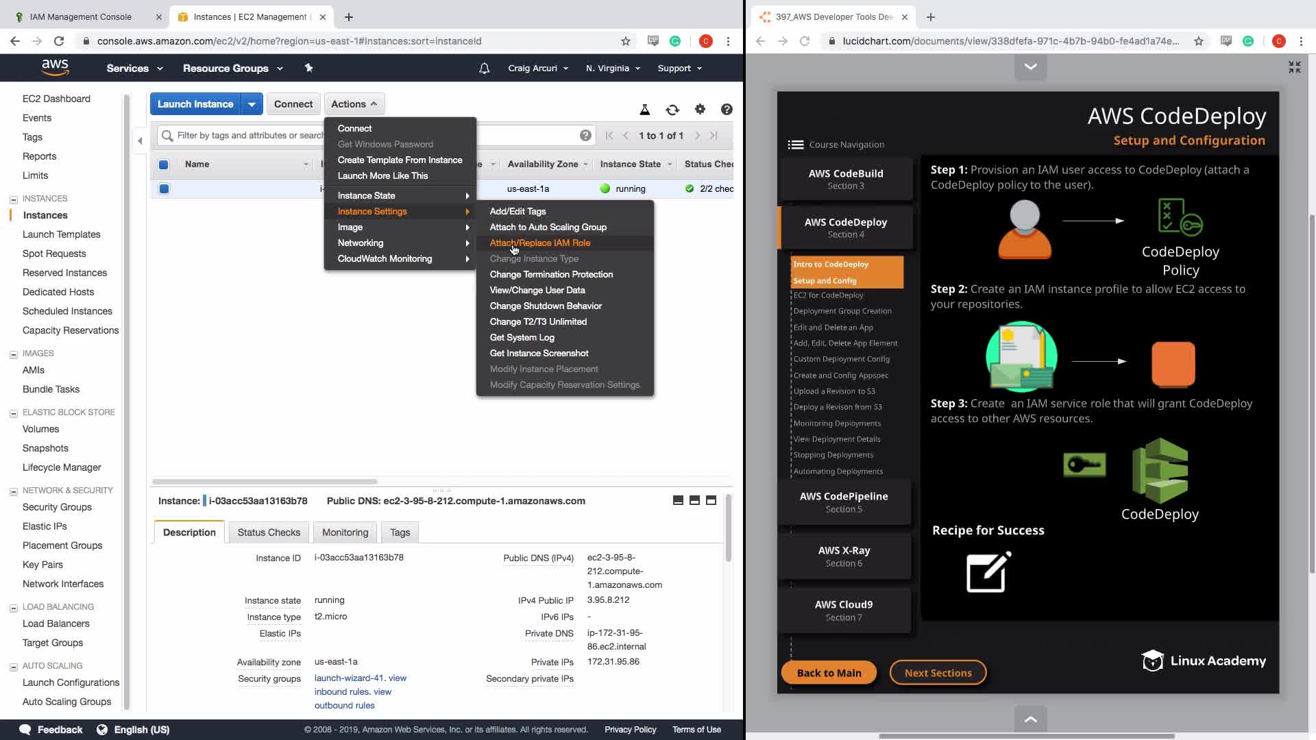Open the Launch Instance dropdown arrow
The image size is (1316, 740).
click(252, 104)
